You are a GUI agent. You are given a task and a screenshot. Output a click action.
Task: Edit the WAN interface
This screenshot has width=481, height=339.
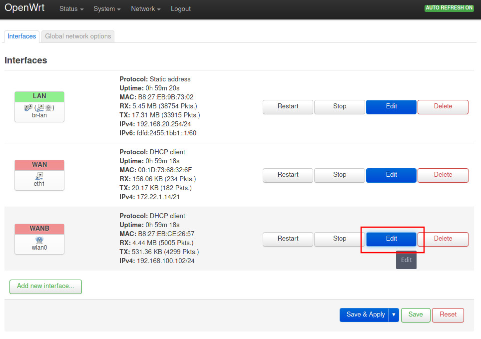click(392, 175)
